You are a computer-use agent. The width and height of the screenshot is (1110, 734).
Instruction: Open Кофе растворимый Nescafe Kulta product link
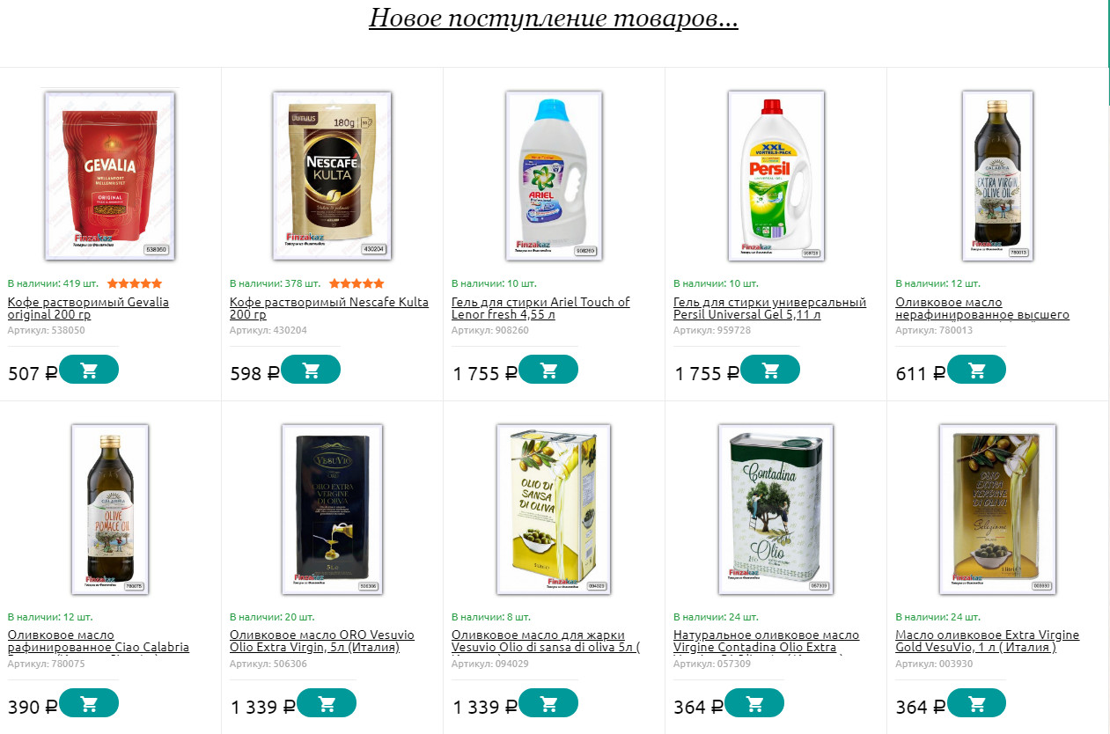click(329, 308)
